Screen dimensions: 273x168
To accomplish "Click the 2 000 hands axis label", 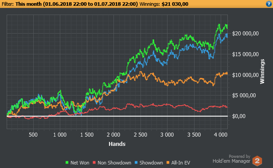I will [113, 135].
